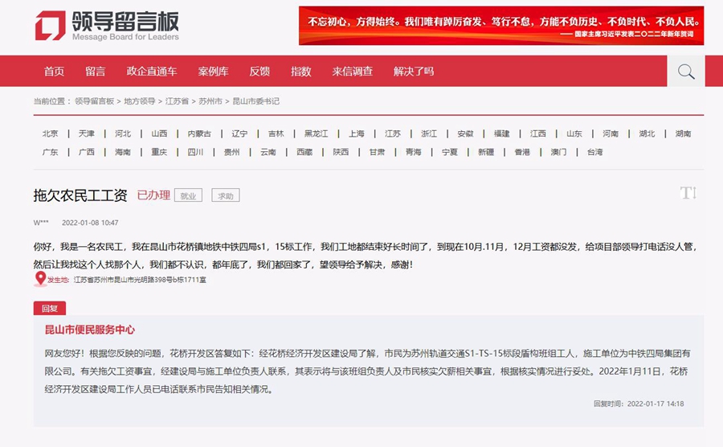Select the 上海 region link
The width and height of the screenshot is (723, 447).
[357, 133]
